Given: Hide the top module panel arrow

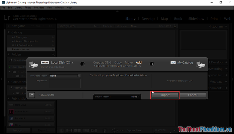Looking at the screenshot, I should 117,11.
